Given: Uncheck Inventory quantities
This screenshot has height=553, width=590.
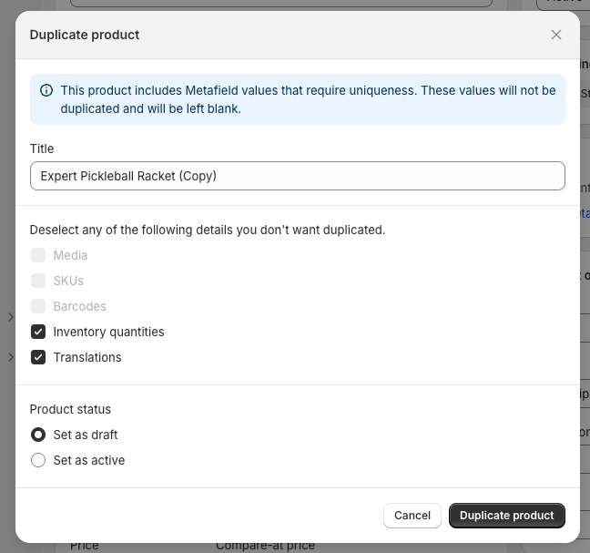Looking at the screenshot, I should (38, 332).
